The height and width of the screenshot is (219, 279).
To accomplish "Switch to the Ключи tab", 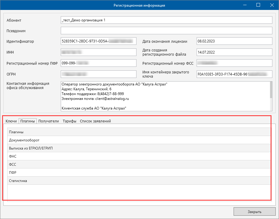I will 11,121.
